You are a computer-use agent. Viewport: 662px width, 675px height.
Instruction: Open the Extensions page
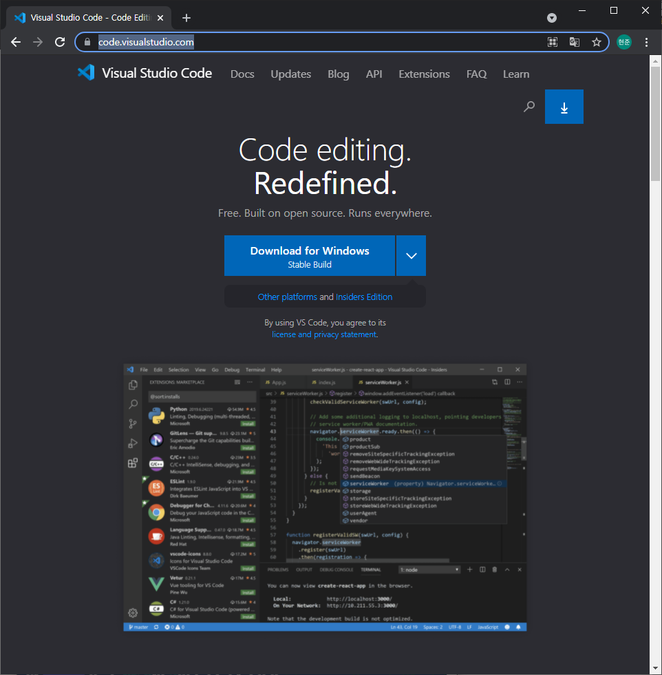[x=424, y=74]
